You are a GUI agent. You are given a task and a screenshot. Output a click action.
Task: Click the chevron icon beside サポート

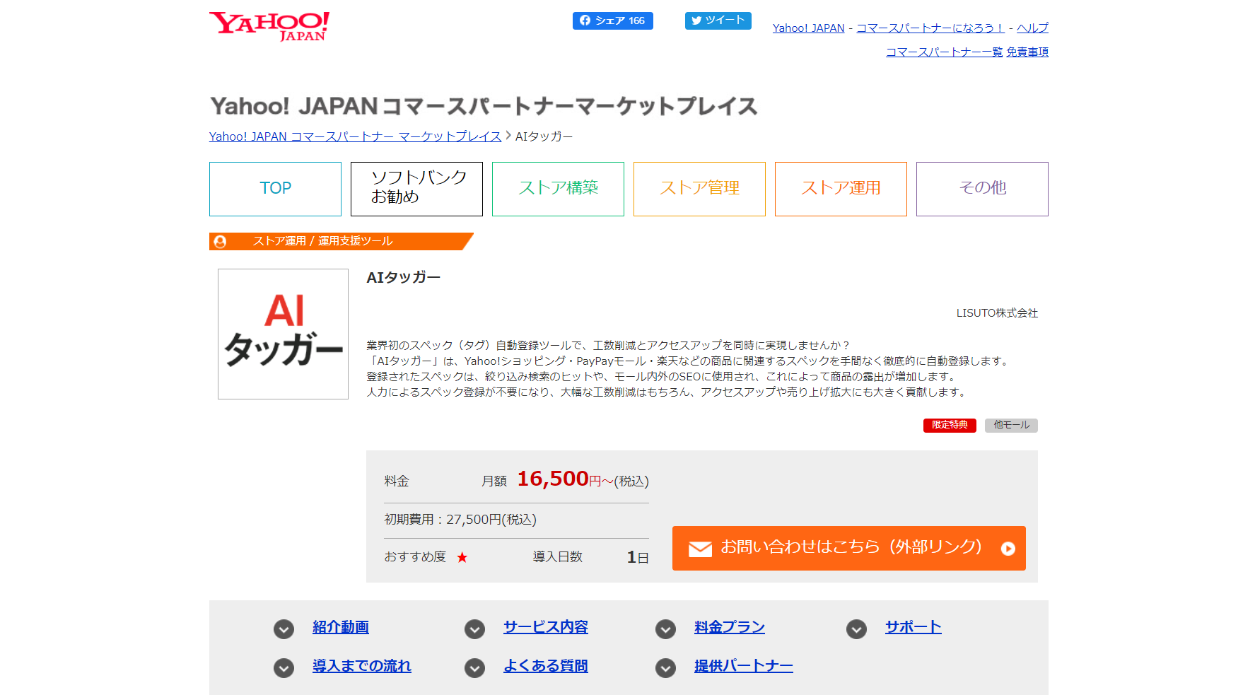[x=856, y=629]
